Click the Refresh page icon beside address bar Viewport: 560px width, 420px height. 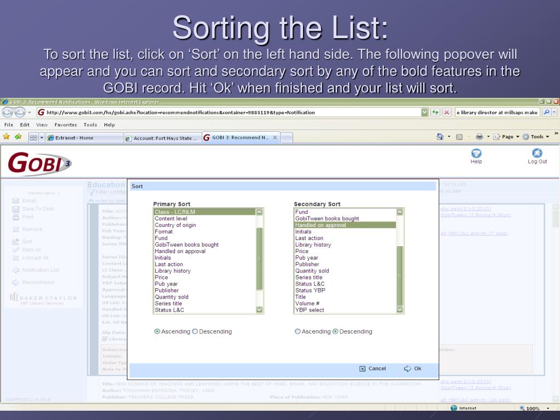[435, 112]
